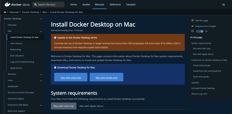Select the Manuals nav item
232x114 pixels.
99,5
